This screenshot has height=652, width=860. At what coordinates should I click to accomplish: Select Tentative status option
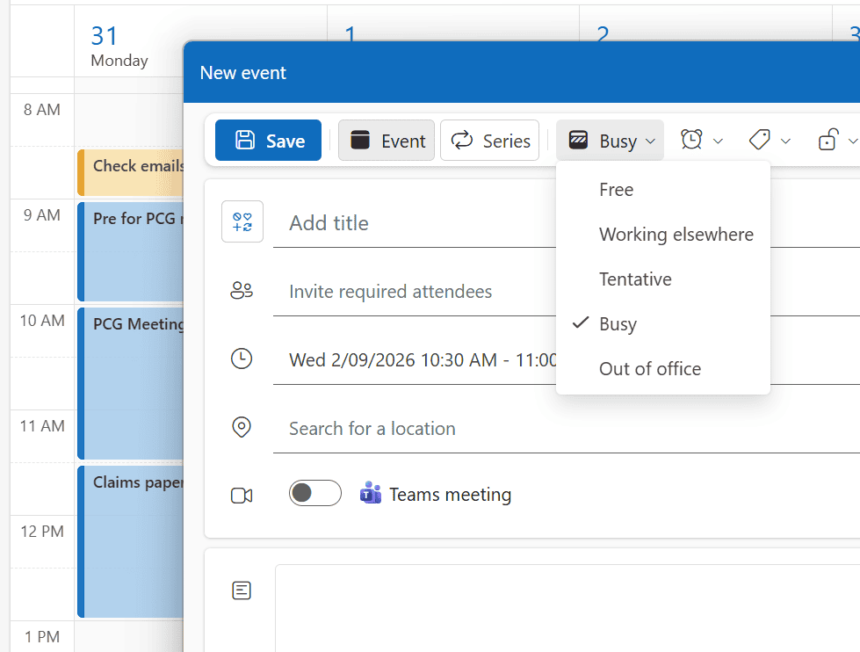663,279
